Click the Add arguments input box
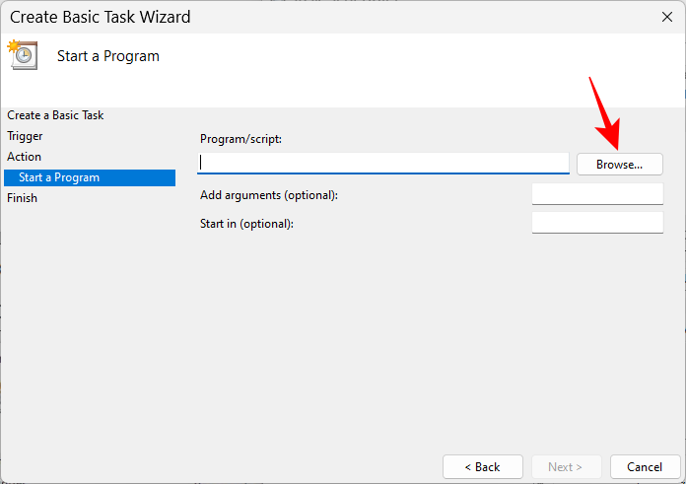686x484 pixels. [x=597, y=194]
